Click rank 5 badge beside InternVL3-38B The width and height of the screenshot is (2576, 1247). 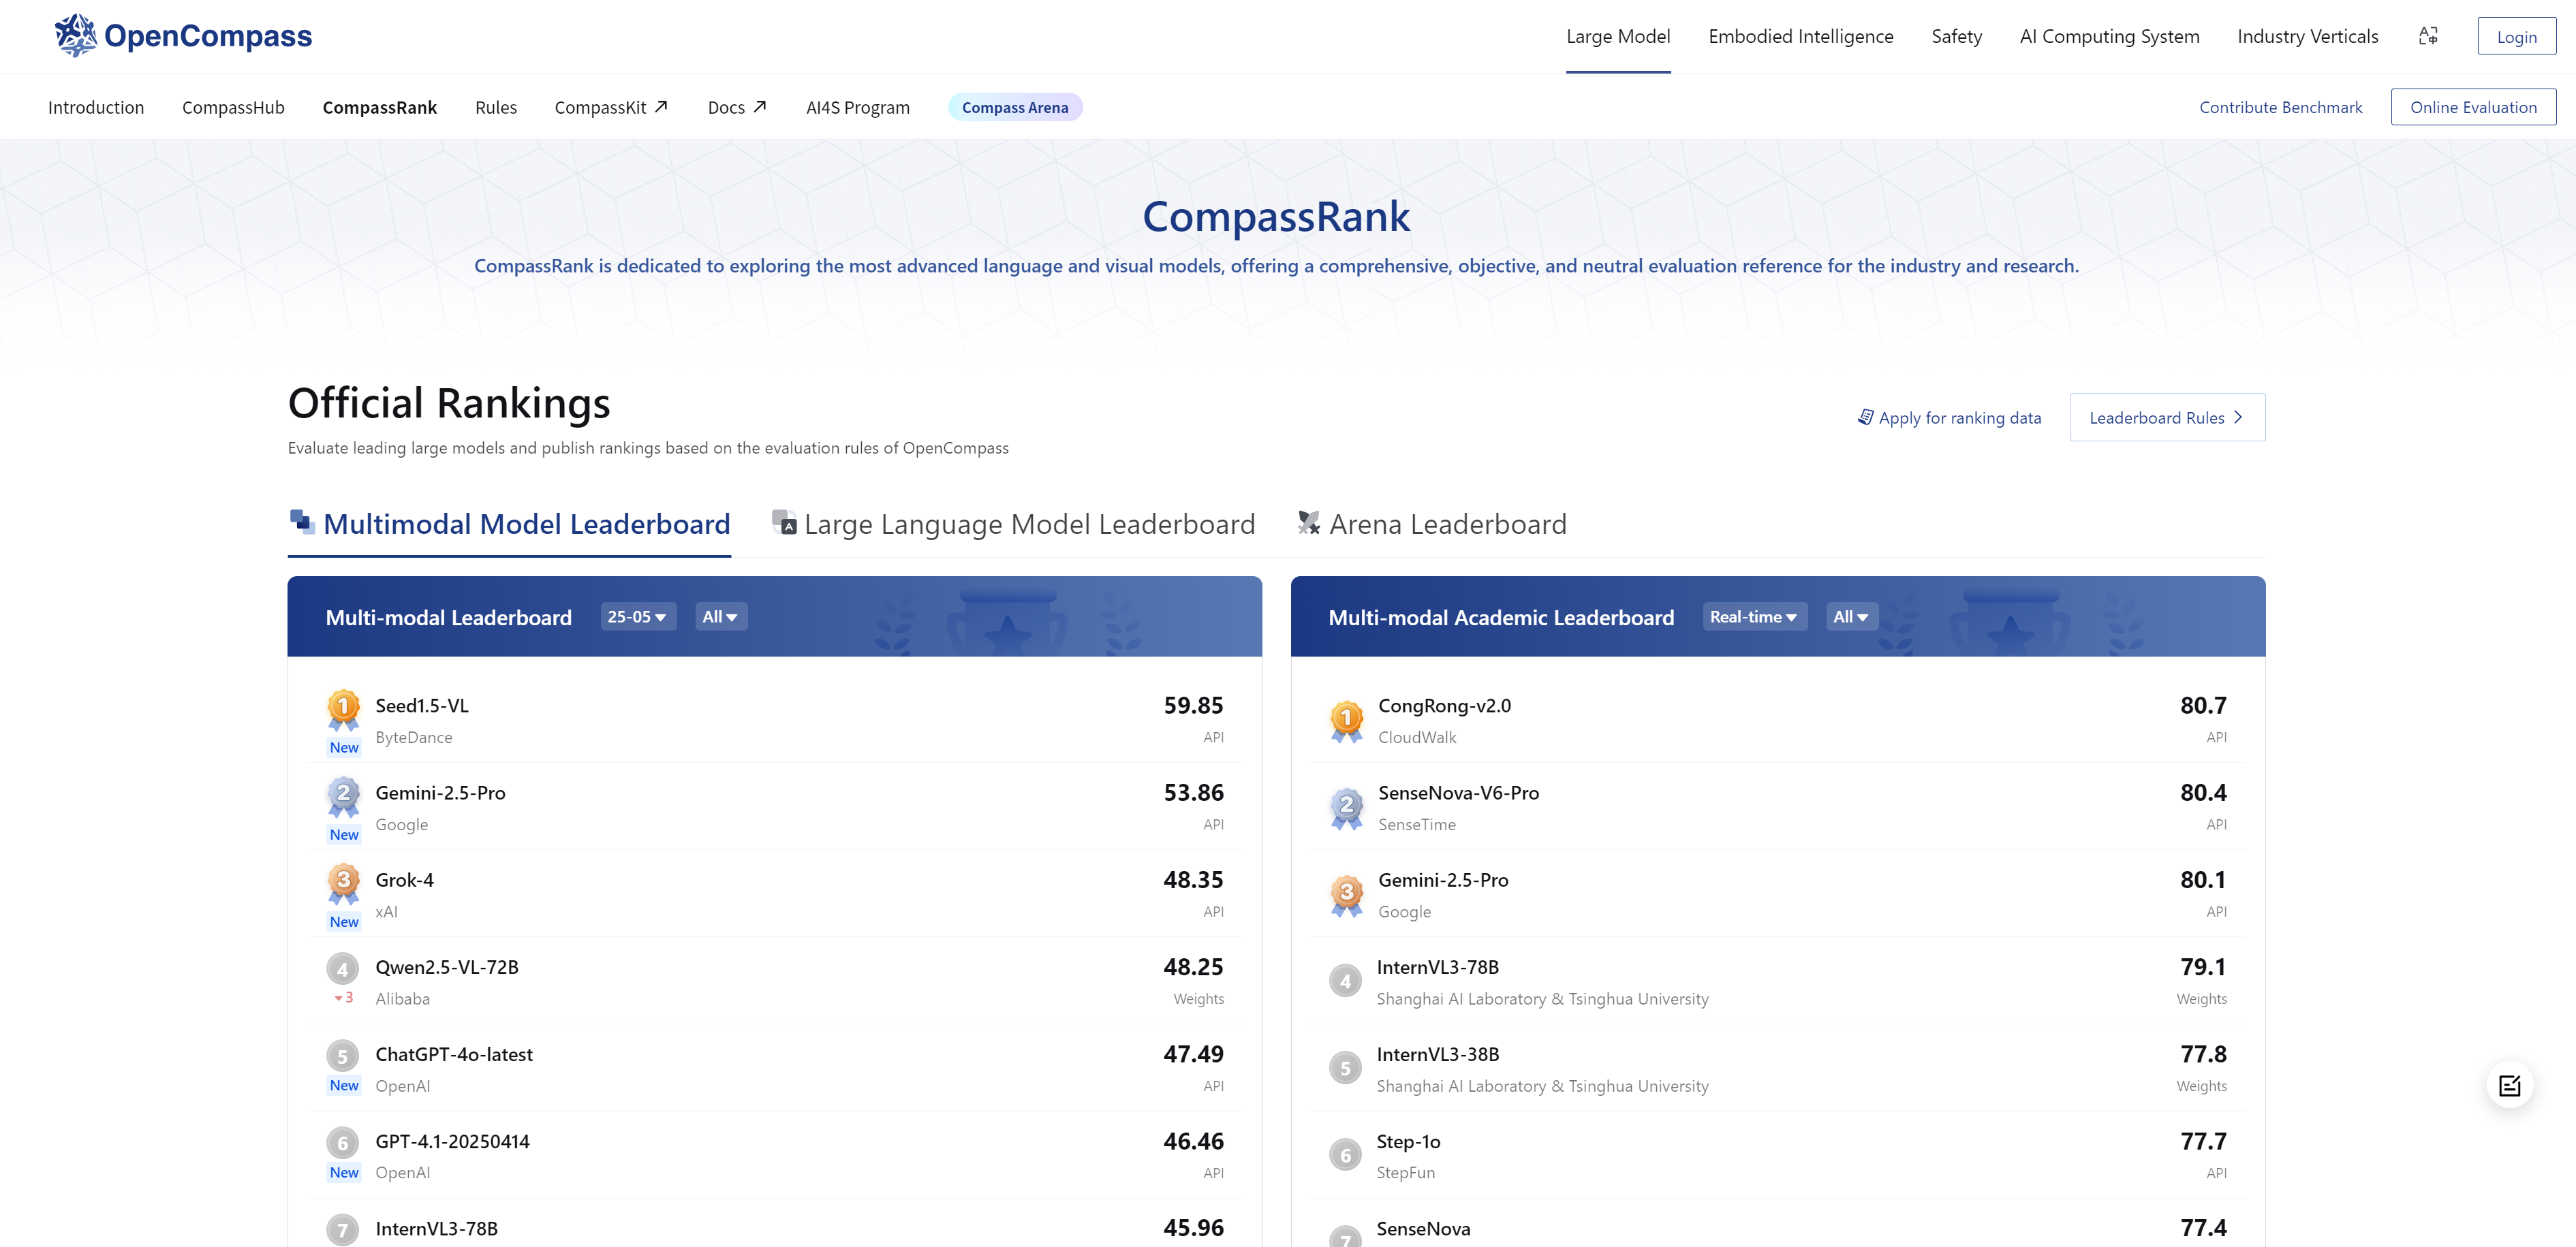(x=1345, y=1068)
